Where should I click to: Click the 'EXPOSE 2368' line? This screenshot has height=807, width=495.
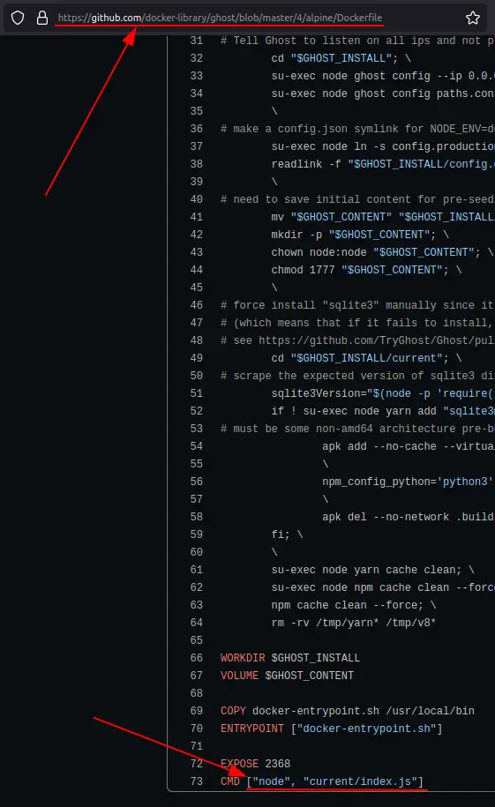(255, 764)
